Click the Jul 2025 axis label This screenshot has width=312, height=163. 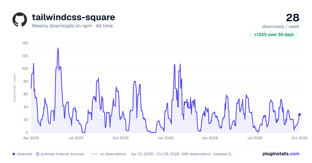(76, 138)
